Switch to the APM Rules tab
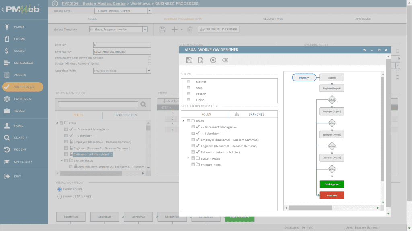Viewport: 412px width, 231px height. coord(363,19)
